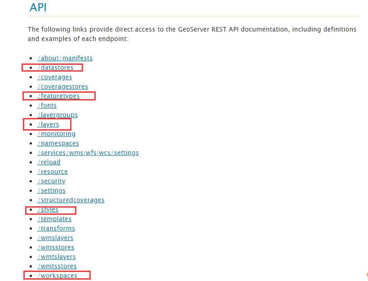Screen dimensions: 368x281
Task: Follow the /transforms link
Action: pyautogui.click(x=56, y=228)
